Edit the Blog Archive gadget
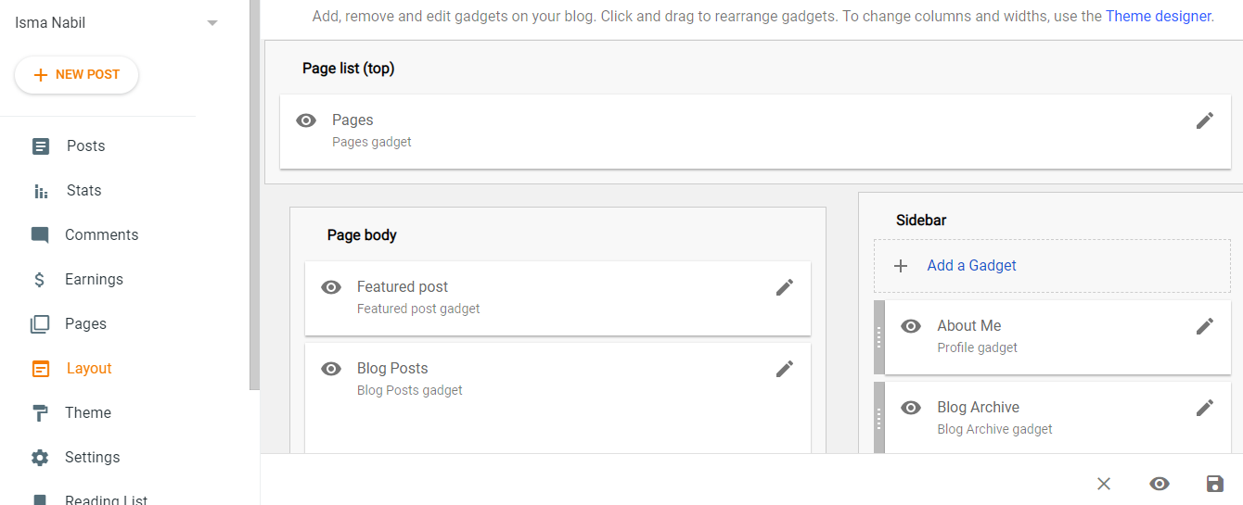Image resolution: width=1243 pixels, height=505 pixels. pos(1204,408)
